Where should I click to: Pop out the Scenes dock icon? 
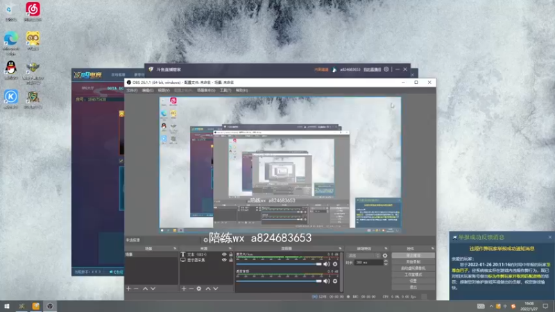tap(175, 248)
